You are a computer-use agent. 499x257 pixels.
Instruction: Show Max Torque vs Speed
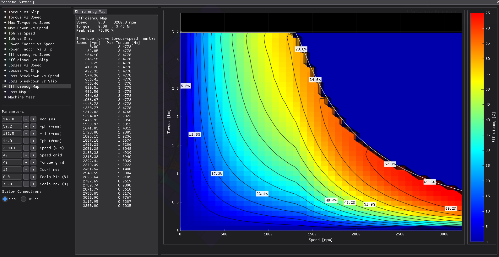point(36,23)
